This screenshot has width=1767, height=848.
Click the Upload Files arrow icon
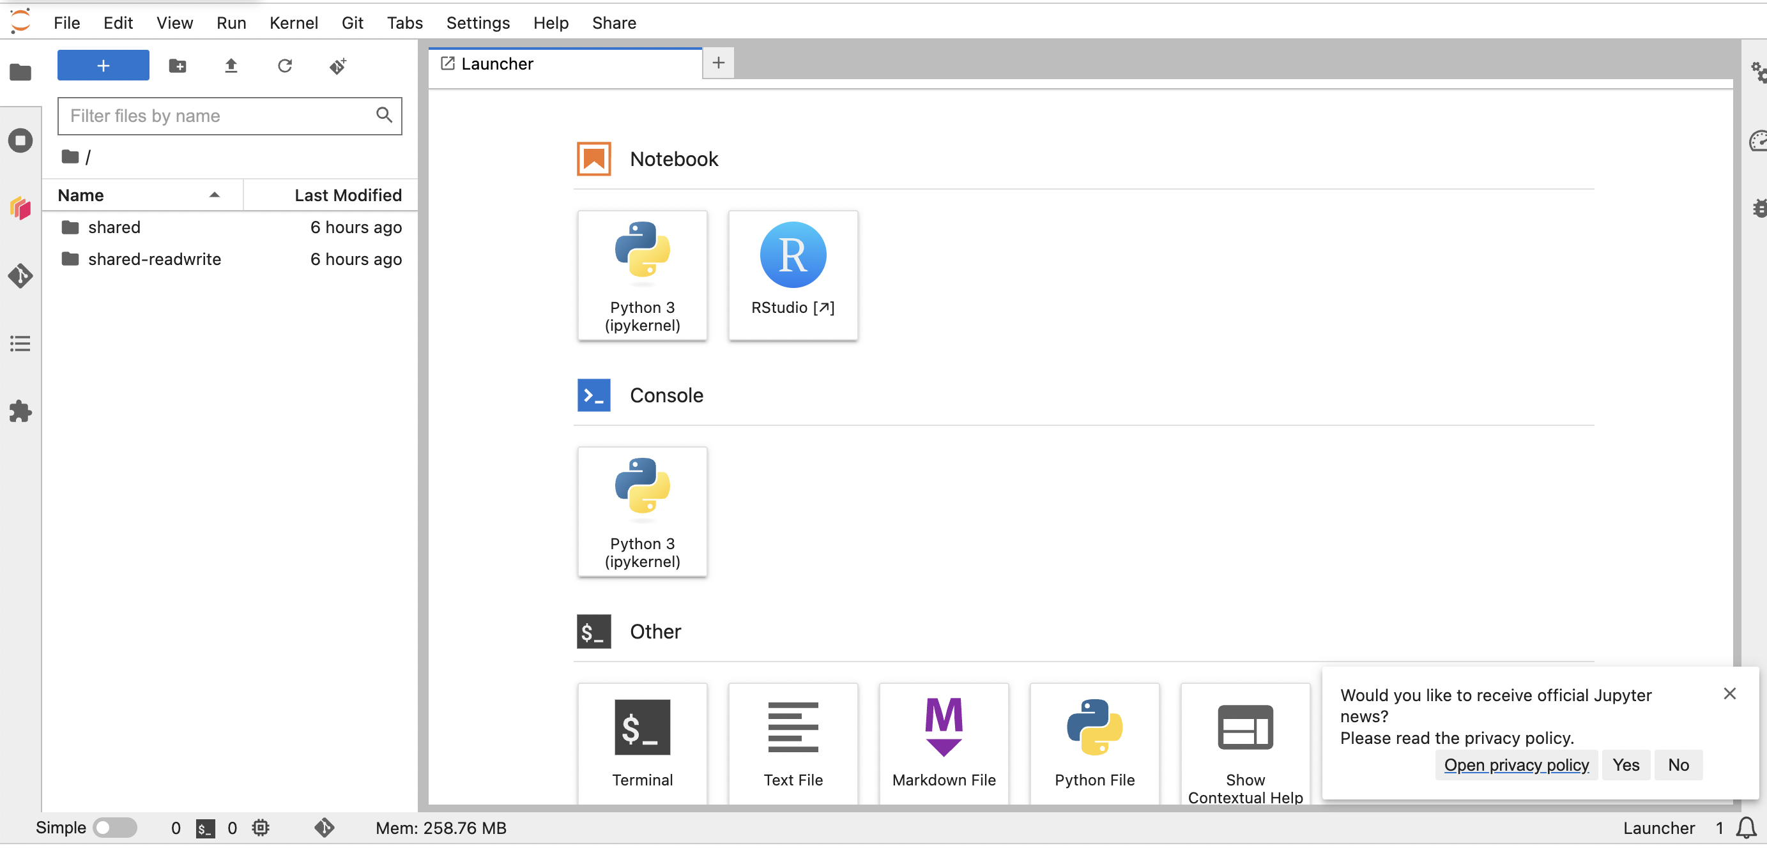click(x=231, y=66)
